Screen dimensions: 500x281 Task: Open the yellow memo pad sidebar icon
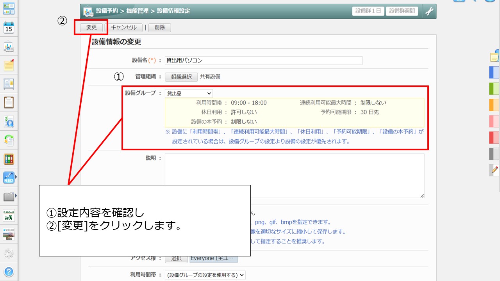[9, 65]
